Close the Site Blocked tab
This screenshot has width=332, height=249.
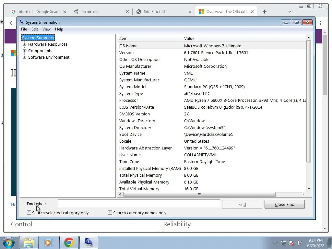click(x=190, y=12)
